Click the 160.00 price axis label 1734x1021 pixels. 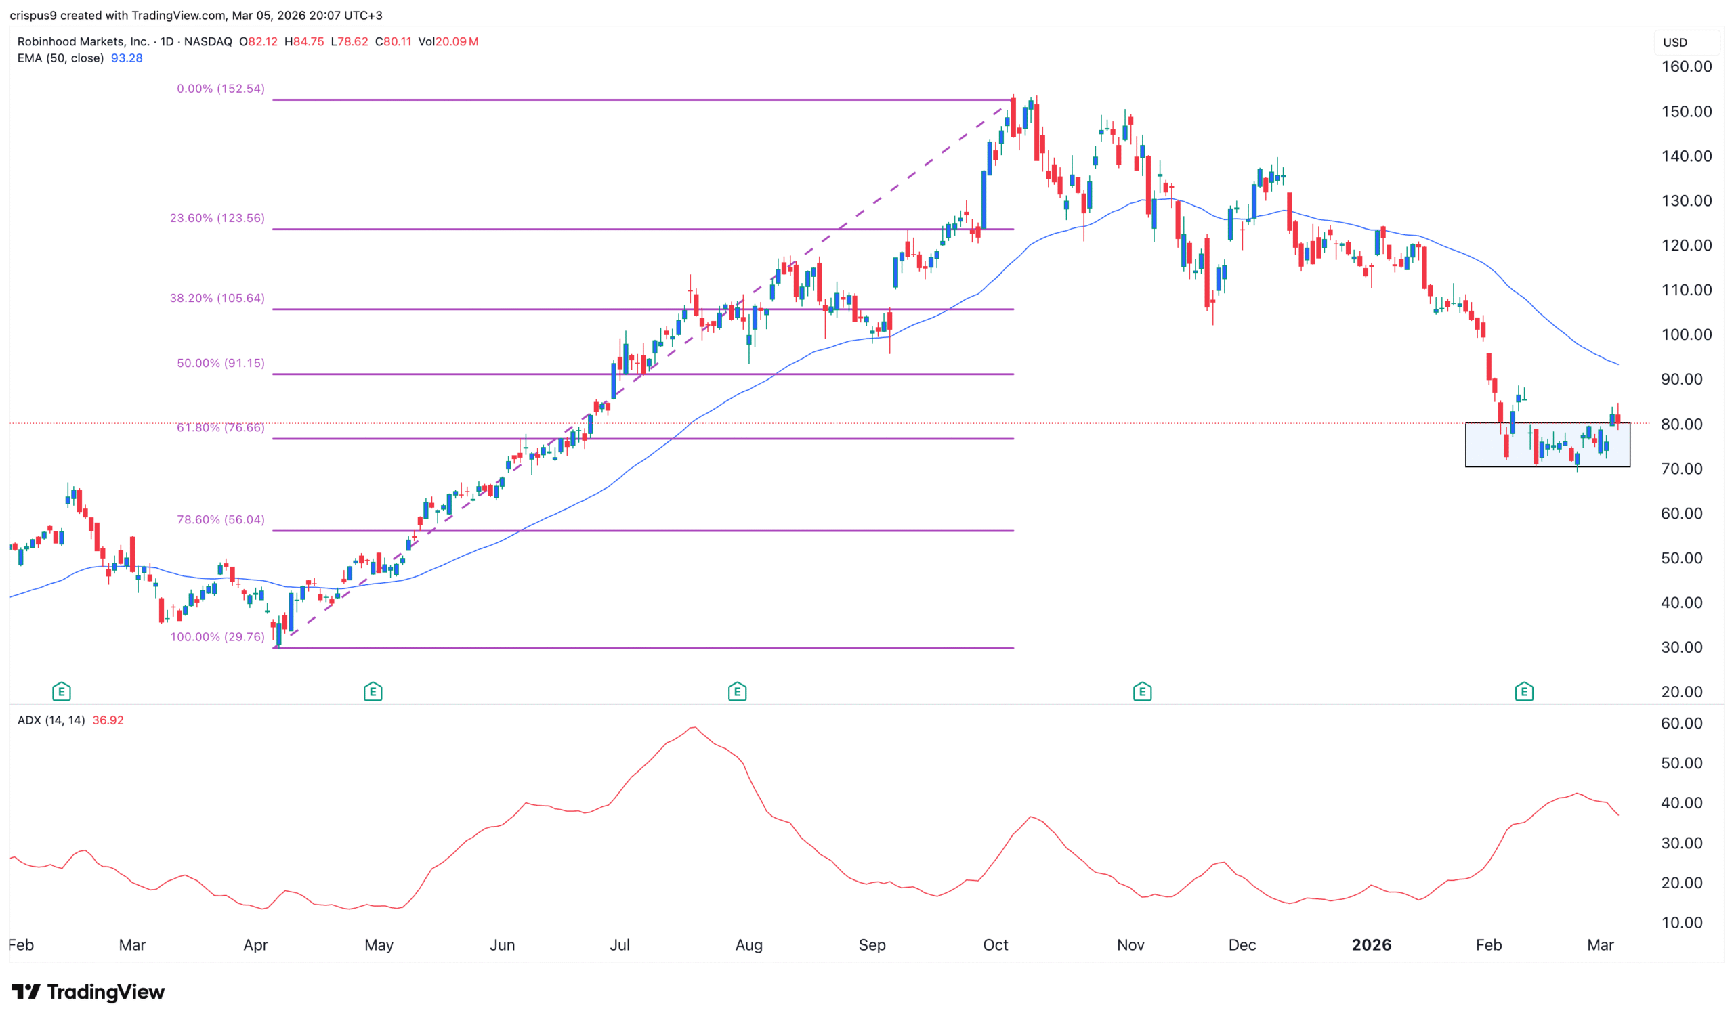[1687, 67]
